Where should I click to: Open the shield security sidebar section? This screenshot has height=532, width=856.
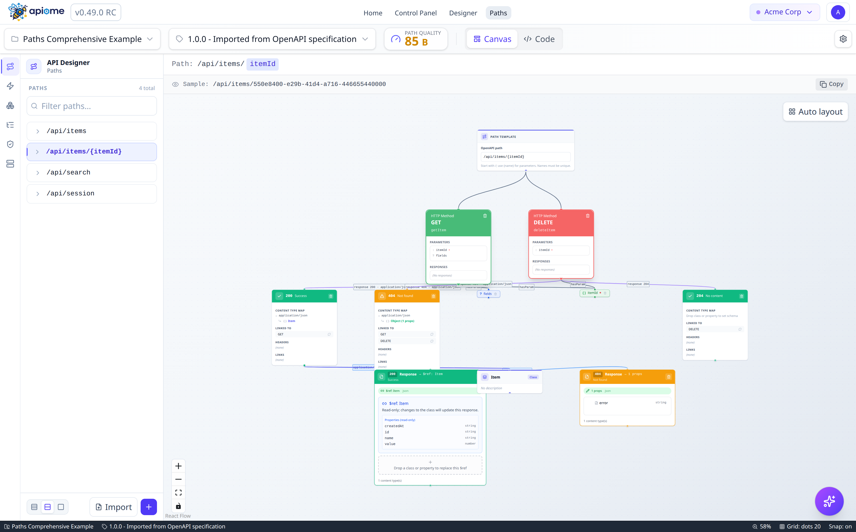pyautogui.click(x=10, y=144)
